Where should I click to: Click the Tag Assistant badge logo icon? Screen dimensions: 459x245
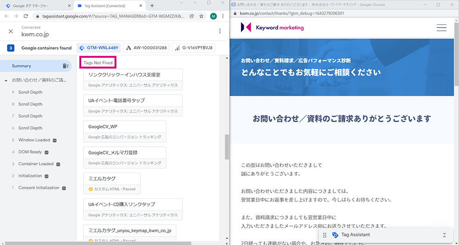[335, 235]
